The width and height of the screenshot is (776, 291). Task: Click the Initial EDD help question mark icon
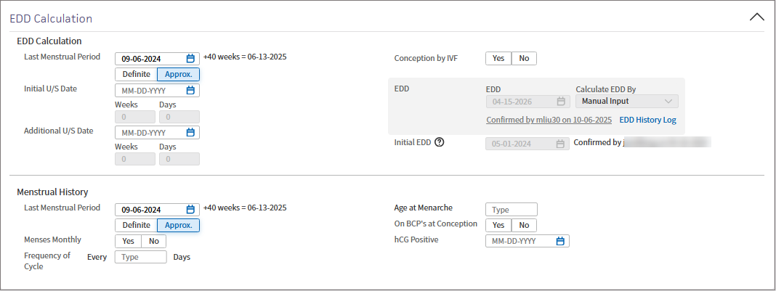[x=439, y=143]
